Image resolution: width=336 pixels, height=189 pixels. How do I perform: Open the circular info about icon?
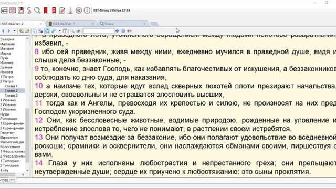coord(87,10)
